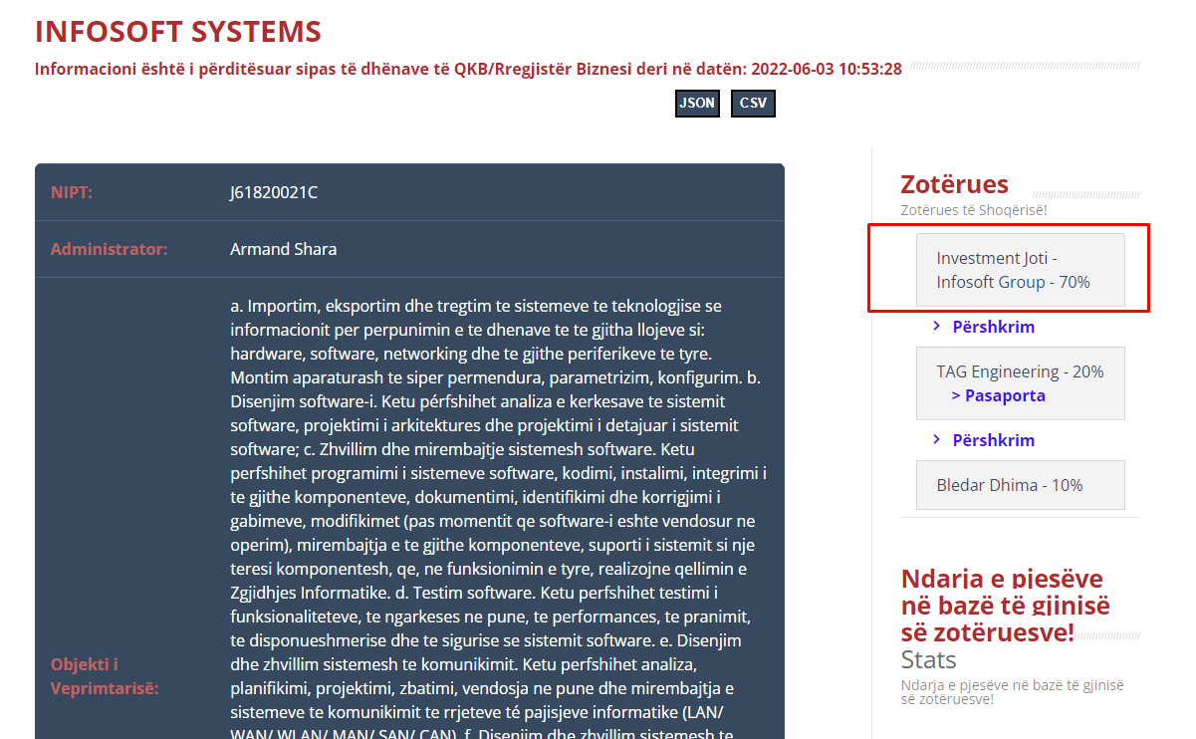Open the Pasaporta link under TAG Engineering
This screenshot has width=1196, height=739.
pos(998,395)
